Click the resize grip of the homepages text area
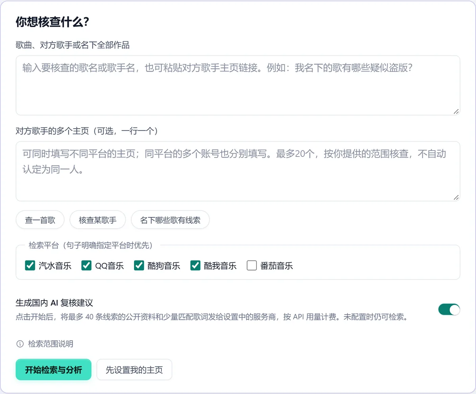 456,197
